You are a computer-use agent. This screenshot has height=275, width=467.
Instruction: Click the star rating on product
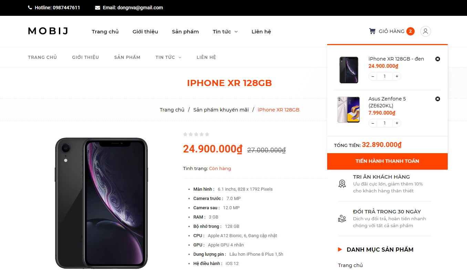click(196, 134)
